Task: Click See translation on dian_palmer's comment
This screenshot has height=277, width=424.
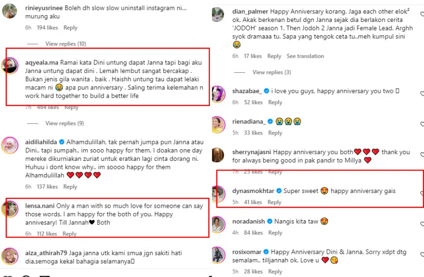Action: click(x=305, y=56)
